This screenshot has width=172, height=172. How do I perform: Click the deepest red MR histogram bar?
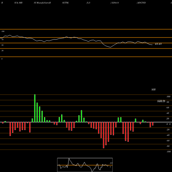pos(104,135)
